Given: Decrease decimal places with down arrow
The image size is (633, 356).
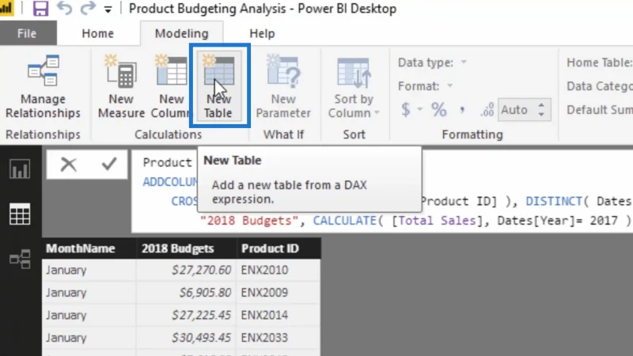Looking at the screenshot, I should (x=541, y=115).
